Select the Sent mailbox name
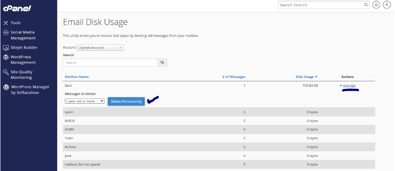 [68, 85]
